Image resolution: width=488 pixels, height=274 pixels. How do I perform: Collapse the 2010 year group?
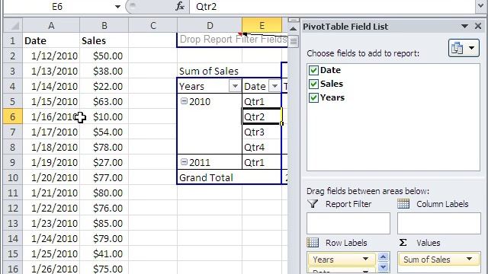(x=184, y=101)
